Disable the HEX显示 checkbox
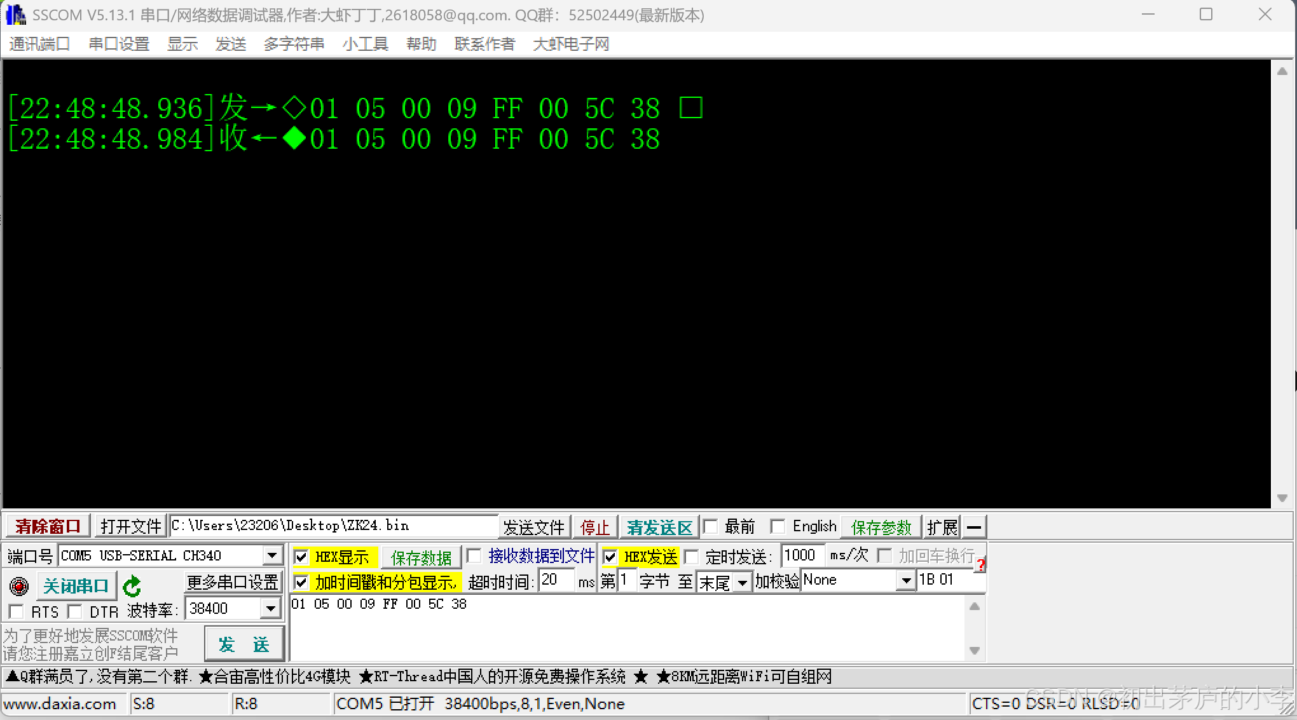Viewport: 1297px width, 720px height. (x=301, y=557)
